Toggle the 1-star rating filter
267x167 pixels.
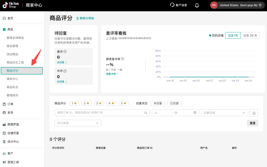coord(74,103)
